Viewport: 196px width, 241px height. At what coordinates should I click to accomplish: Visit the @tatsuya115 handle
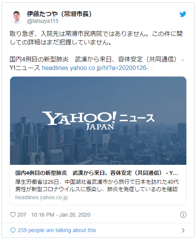click(43, 21)
